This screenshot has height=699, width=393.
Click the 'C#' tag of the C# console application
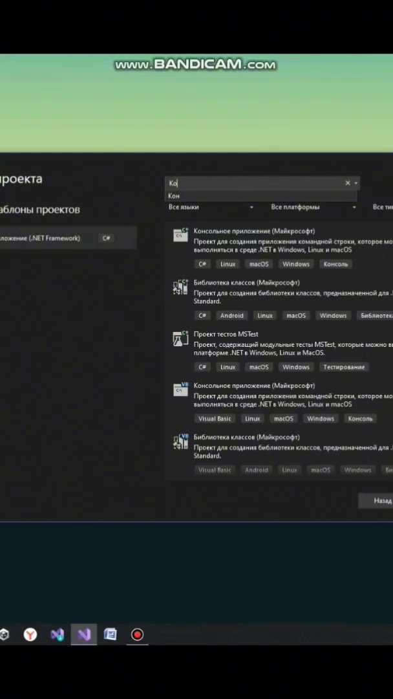pos(202,264)
